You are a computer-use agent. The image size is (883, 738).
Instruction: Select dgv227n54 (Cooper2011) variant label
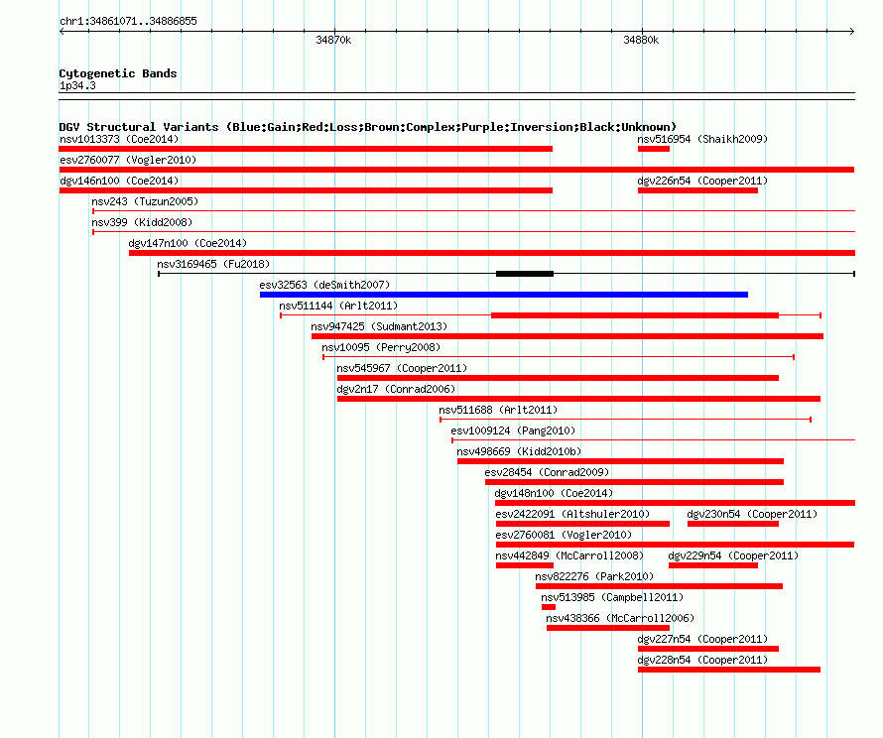[x=702, y=639]
